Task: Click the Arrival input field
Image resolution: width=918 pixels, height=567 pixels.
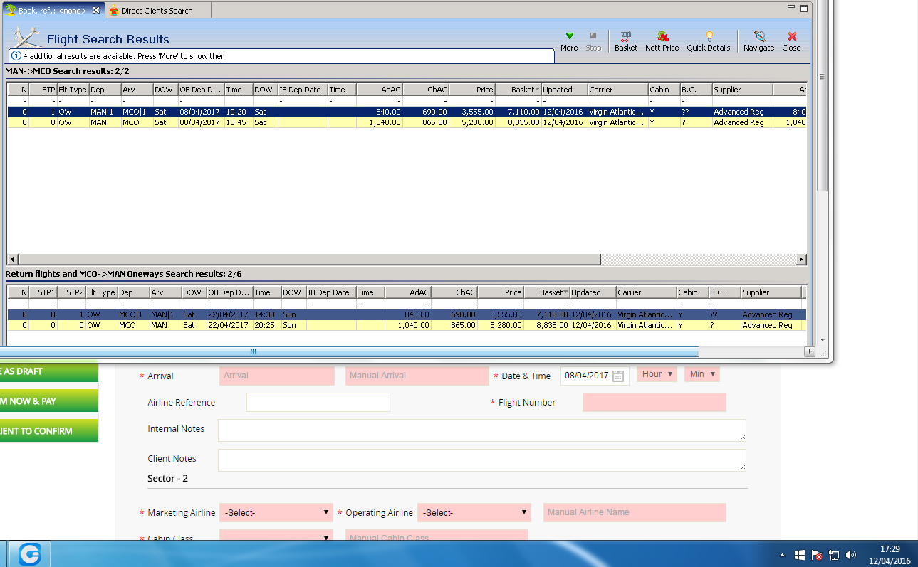Action: pos(277,376)
